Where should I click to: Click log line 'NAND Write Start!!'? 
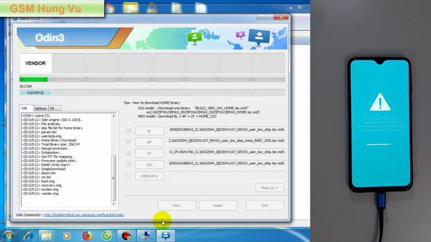46,165
